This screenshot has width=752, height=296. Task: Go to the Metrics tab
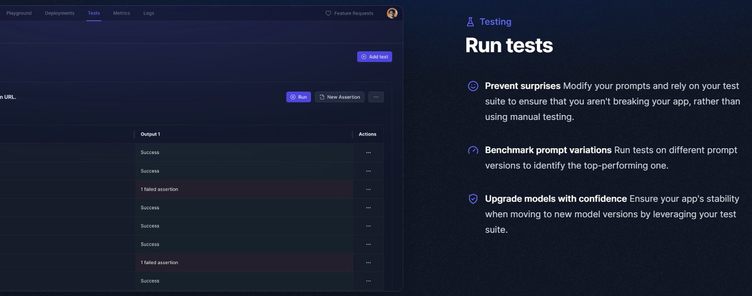pos(122,13)
